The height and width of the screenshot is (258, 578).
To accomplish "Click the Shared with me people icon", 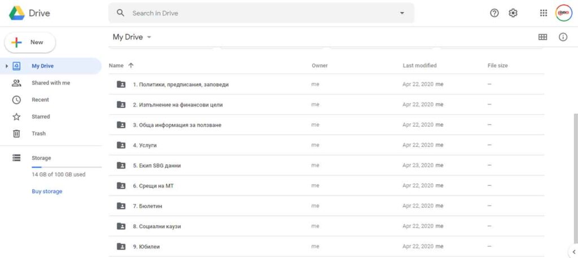I will [x=16, y=83].
